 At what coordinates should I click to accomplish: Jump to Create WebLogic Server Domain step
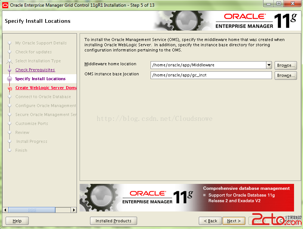coord(46,88)
